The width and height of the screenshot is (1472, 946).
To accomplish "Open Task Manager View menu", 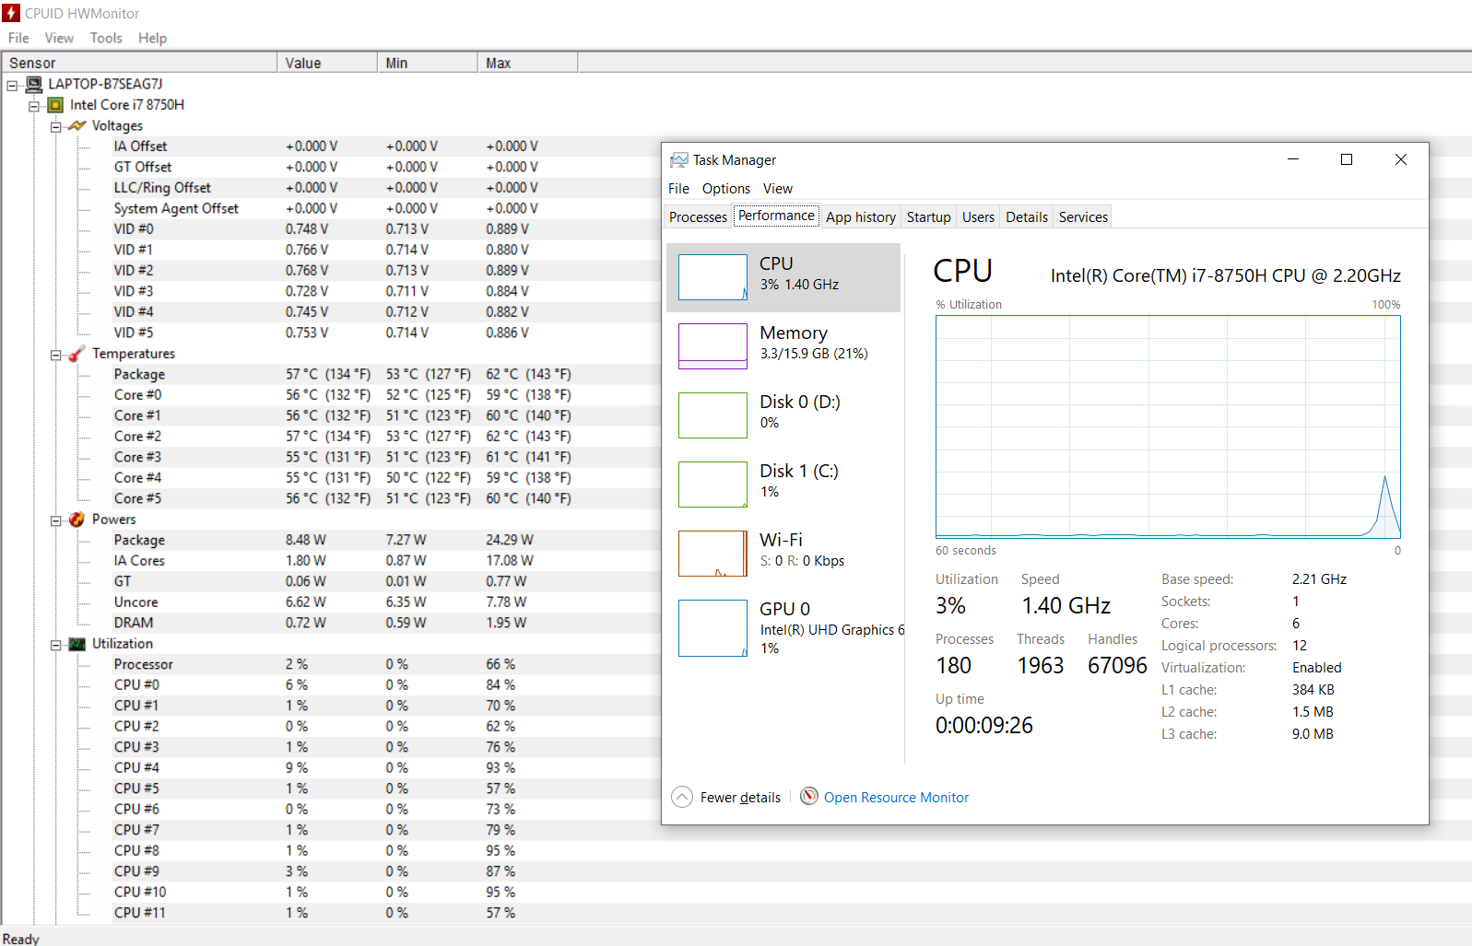I will click(x=778, y=188).
